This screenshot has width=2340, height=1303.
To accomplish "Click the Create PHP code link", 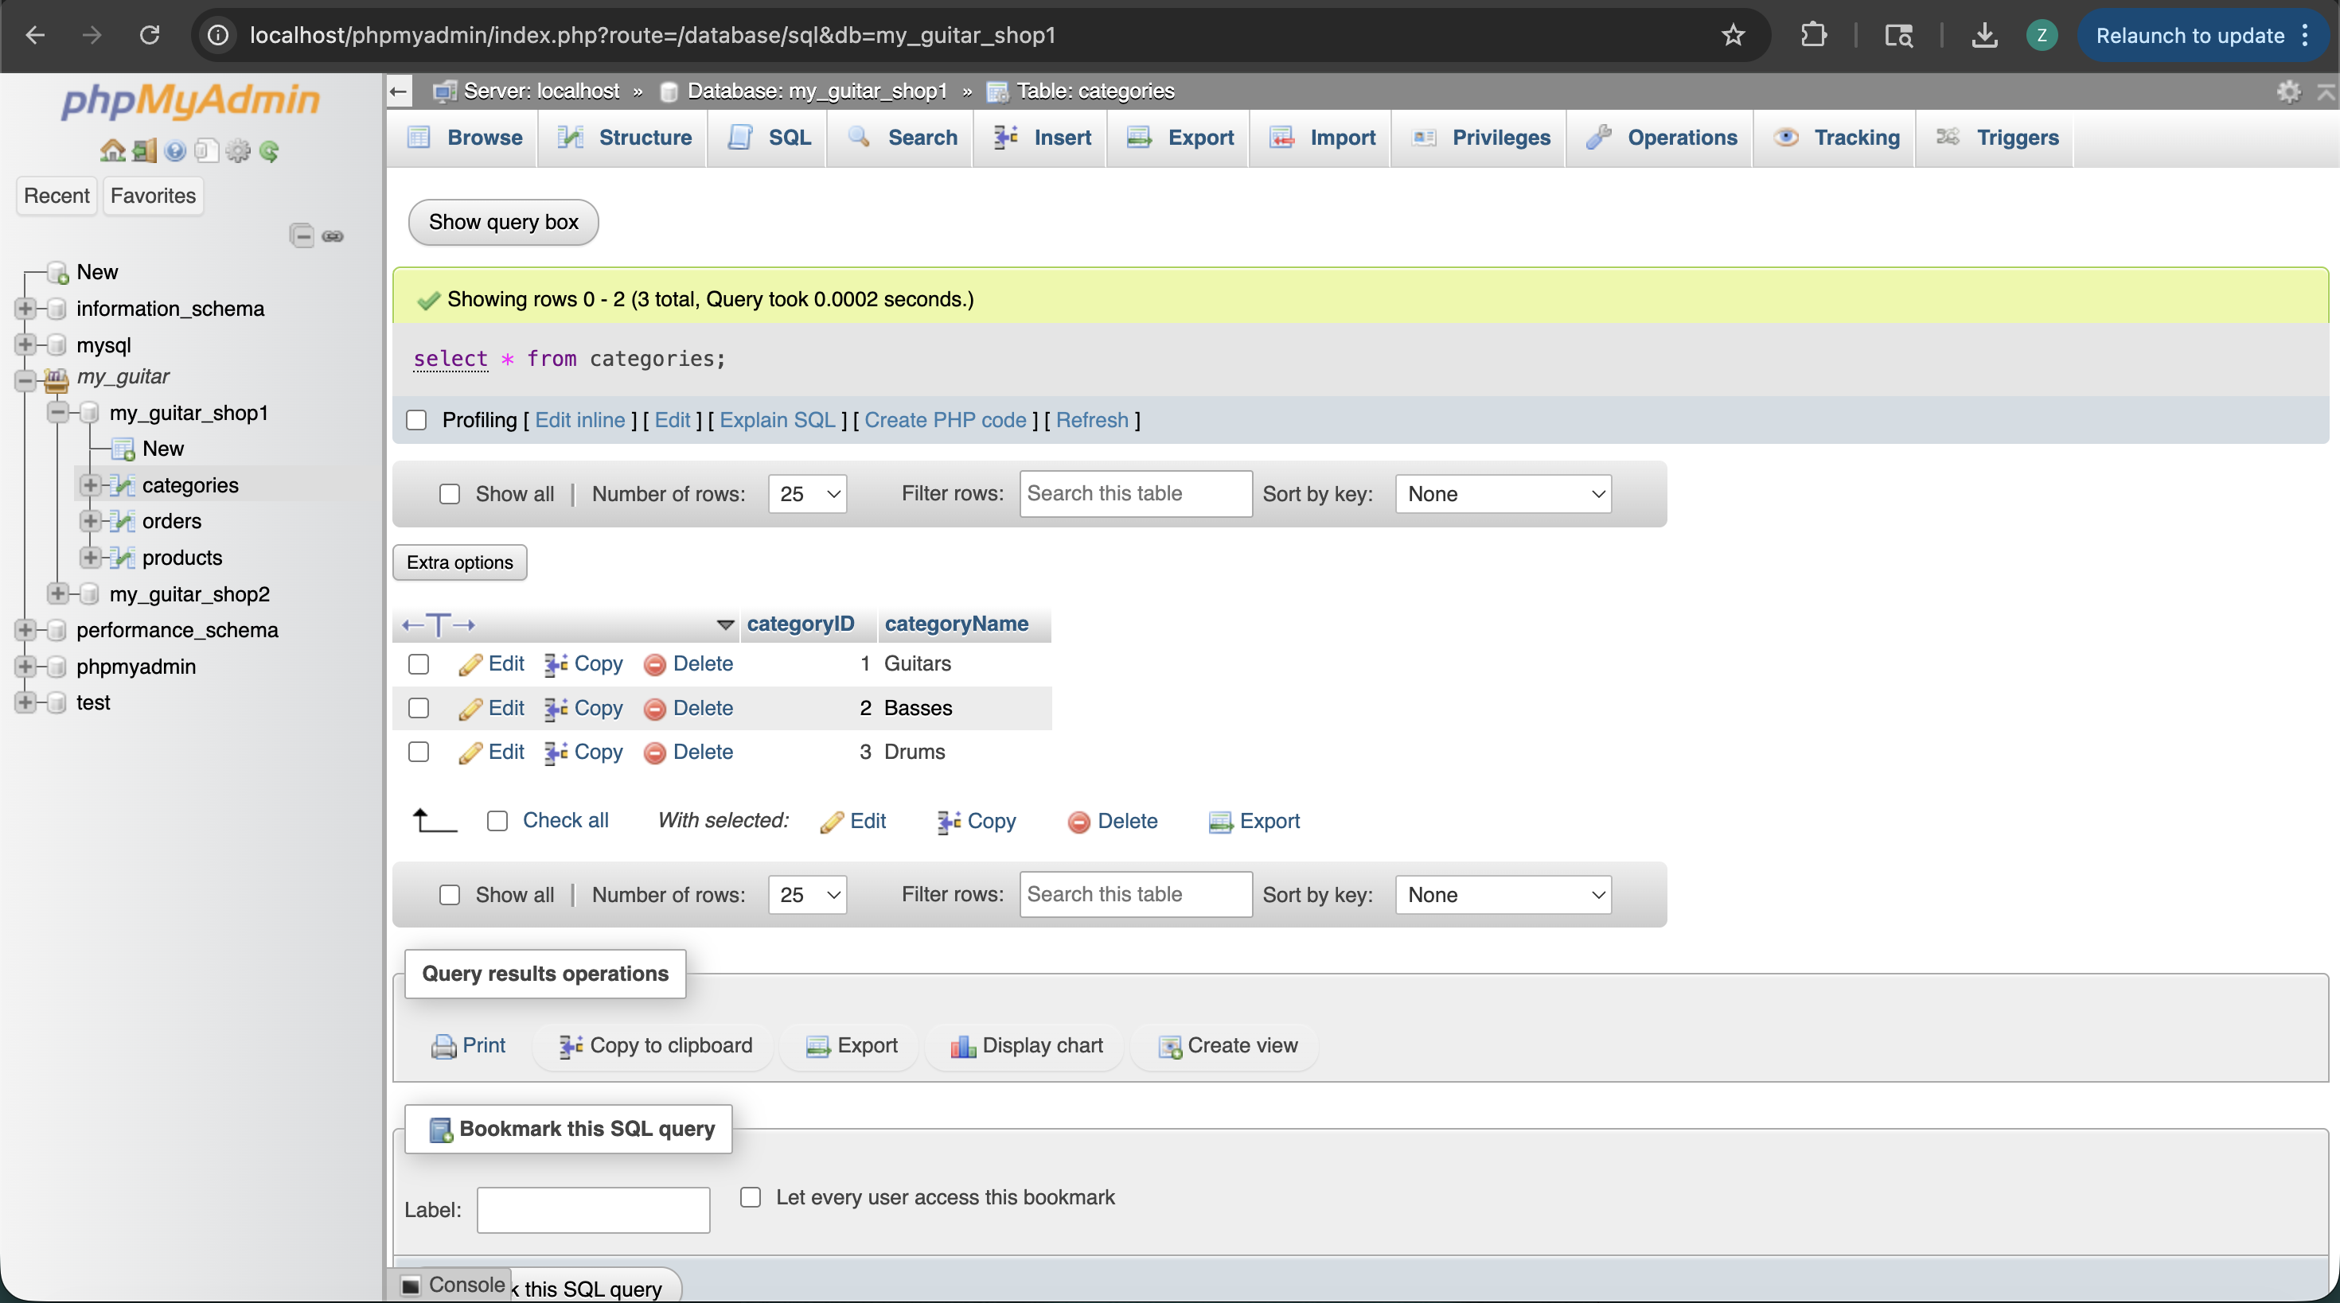I will 945,419.
